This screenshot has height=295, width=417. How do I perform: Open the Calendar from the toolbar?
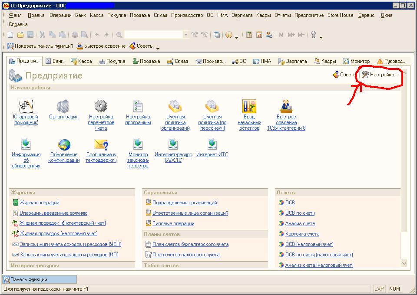259,35
